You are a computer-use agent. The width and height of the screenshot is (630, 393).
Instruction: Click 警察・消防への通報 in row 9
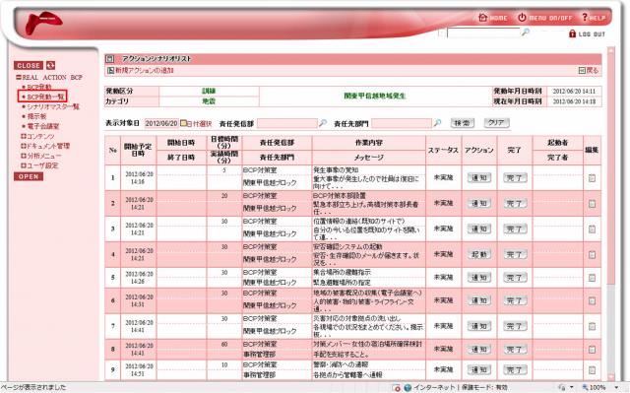click(x=342, y=364)
